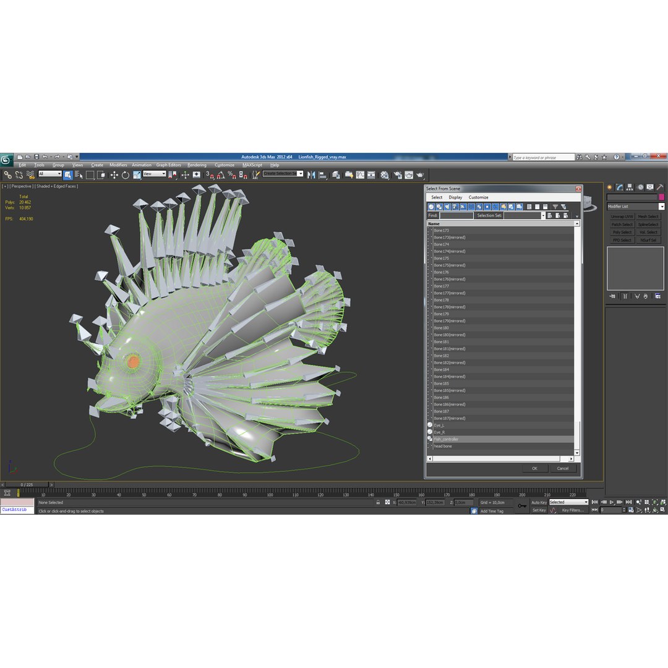
Task: Click the magenta object color swatch
Action: click(x=661, y=197)
